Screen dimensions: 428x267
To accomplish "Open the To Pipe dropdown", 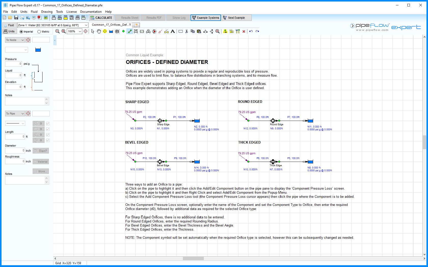I will tap(15, 114).
